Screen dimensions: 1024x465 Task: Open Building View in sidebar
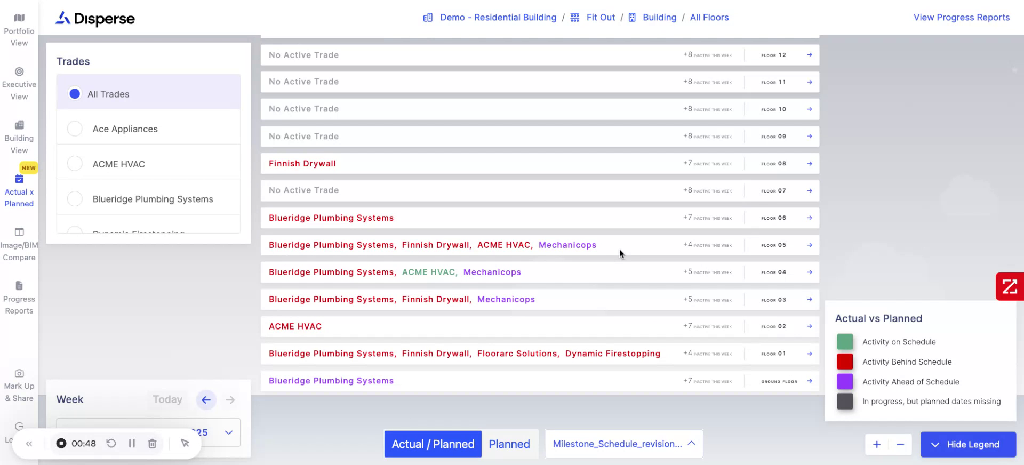coord(19,138)
